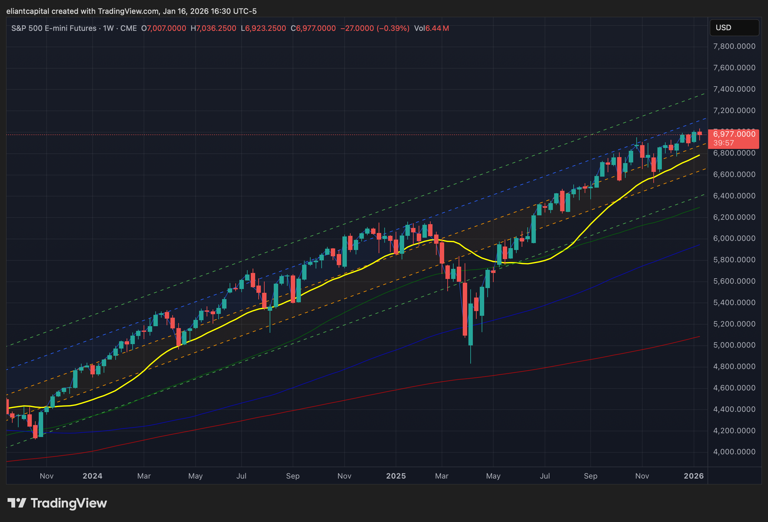Click the TradingView logo icon at the bottom

tap(17, 503)
